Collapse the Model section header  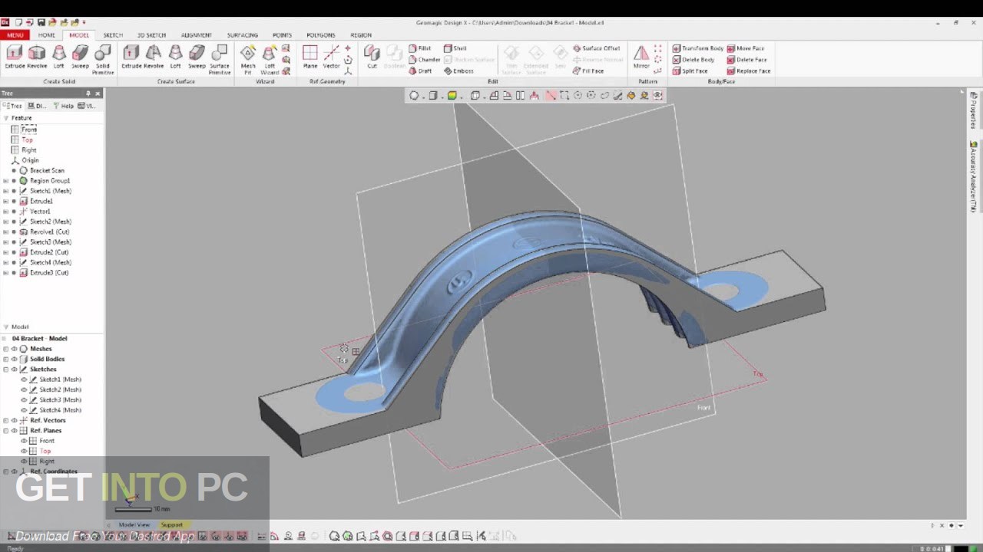tap(6, 327)
